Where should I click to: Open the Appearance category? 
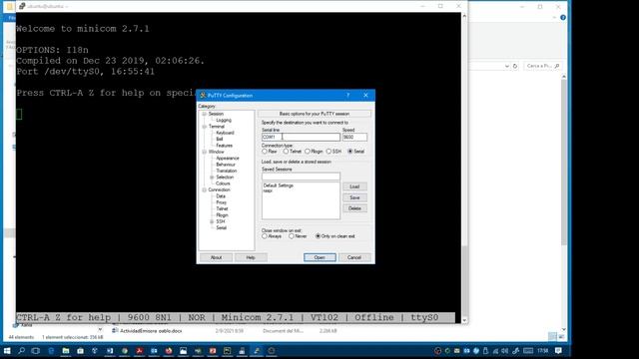[228, 158]
